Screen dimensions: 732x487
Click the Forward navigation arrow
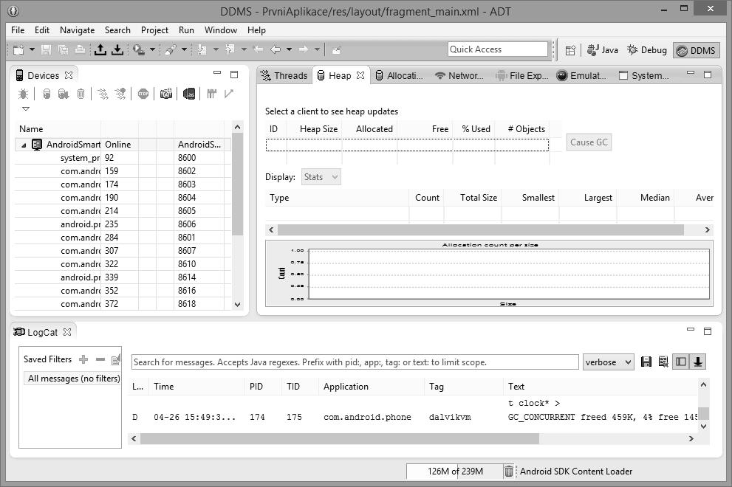[304, 49]
